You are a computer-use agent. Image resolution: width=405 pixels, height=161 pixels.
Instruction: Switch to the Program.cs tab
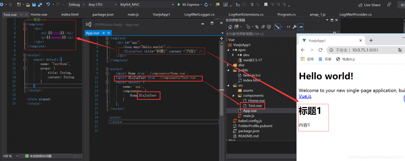(x=286, y=15)
